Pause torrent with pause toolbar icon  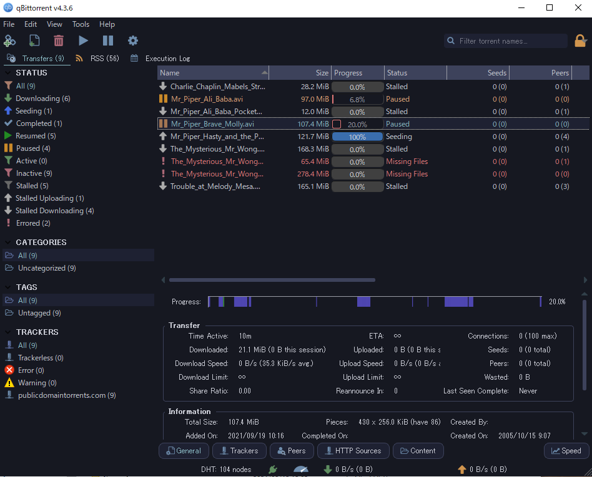point(108,41)
